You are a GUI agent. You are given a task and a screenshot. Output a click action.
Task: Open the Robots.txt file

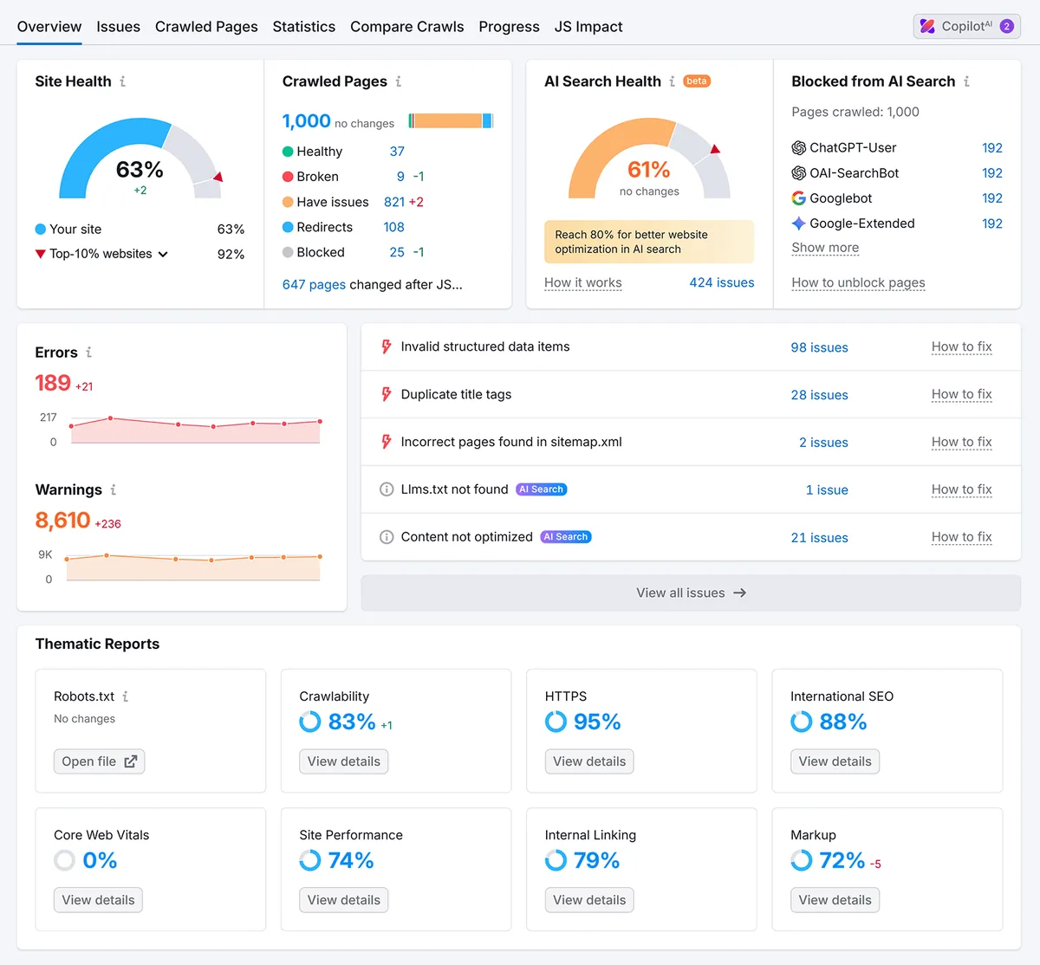coord(99,761)
